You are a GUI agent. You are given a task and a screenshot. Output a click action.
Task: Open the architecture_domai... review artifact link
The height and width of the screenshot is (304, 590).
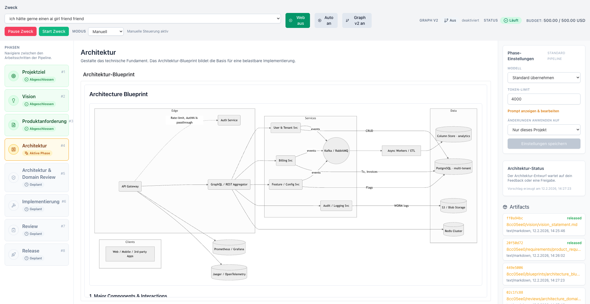pyautogui.click(x=544, y=299)
